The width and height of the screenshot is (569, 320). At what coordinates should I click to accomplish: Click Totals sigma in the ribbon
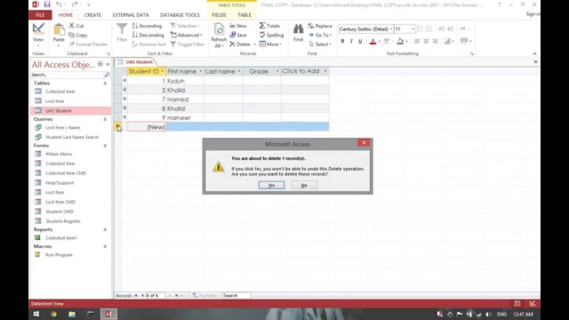(x=270, y=26)
